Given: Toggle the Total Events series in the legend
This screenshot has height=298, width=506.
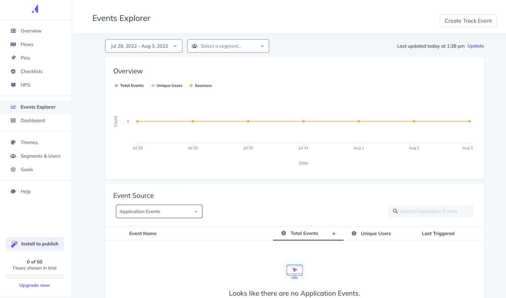Looking at the screenshot, I should pos(129,85).
